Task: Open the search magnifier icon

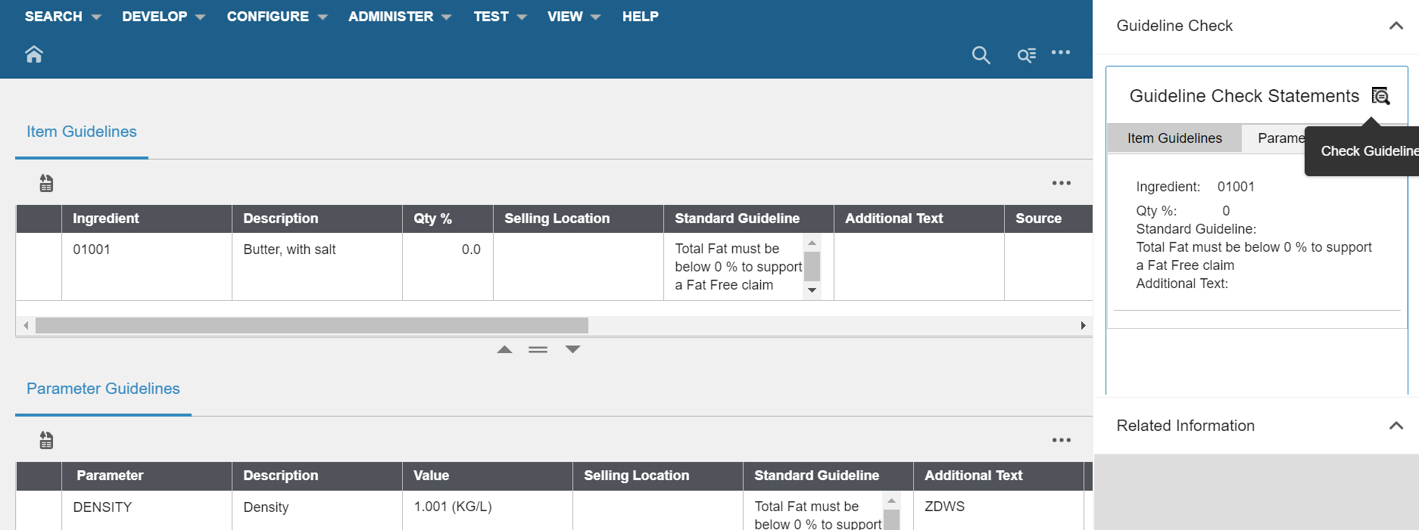Action: coord(981,54)
